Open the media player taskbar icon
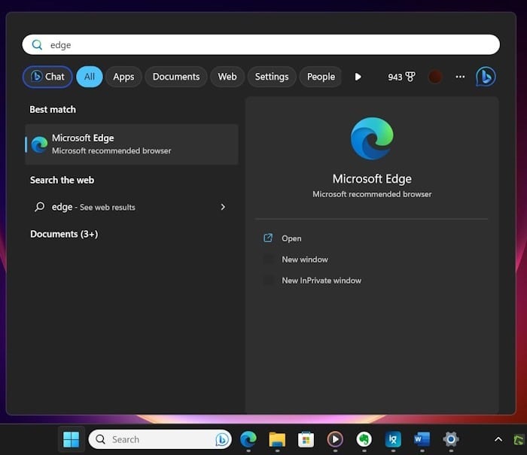This screenshot has height=455, width=527. pyautogui.click(x=335, y=439)
